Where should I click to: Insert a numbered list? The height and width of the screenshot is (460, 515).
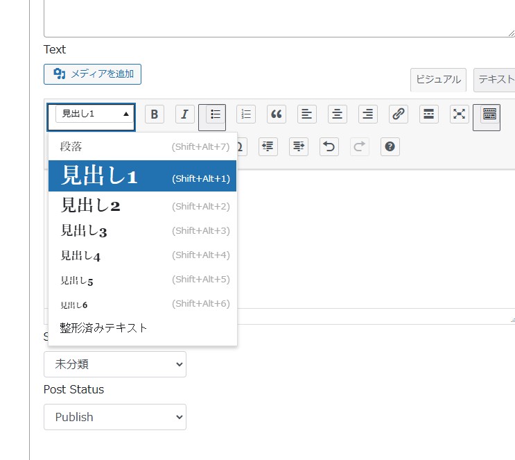point(246,114)
